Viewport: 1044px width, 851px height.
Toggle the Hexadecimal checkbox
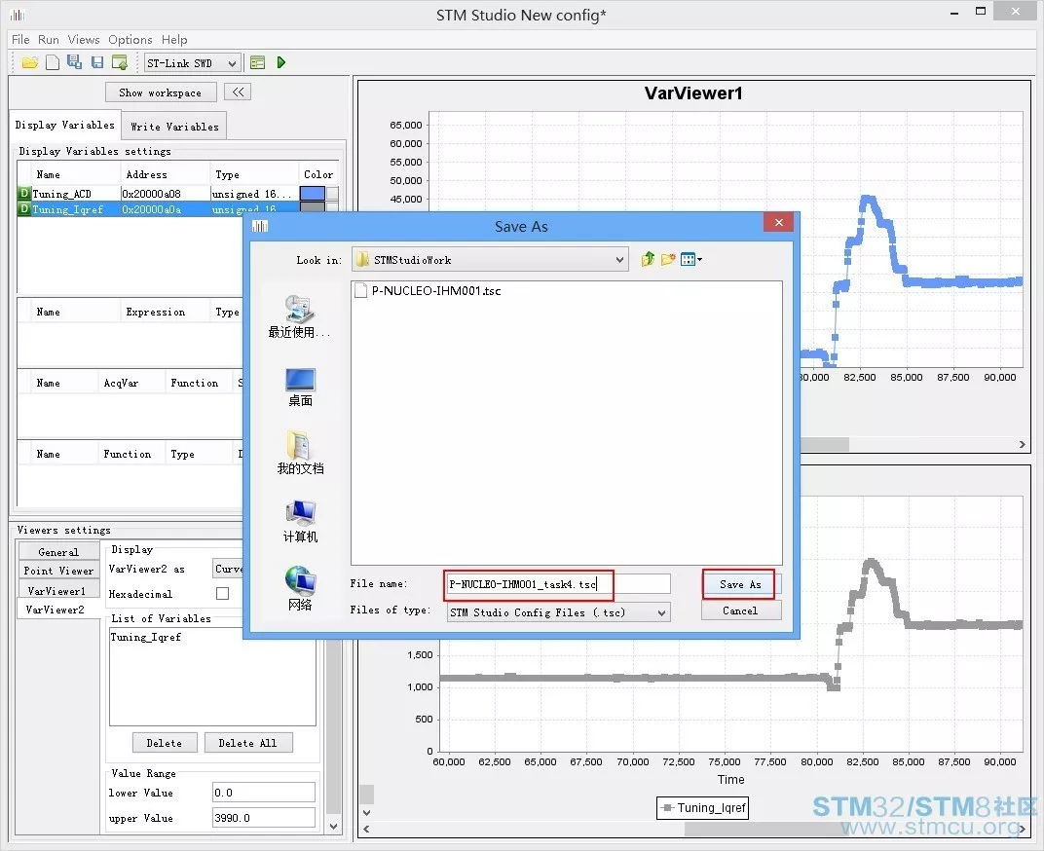(222, 593)
